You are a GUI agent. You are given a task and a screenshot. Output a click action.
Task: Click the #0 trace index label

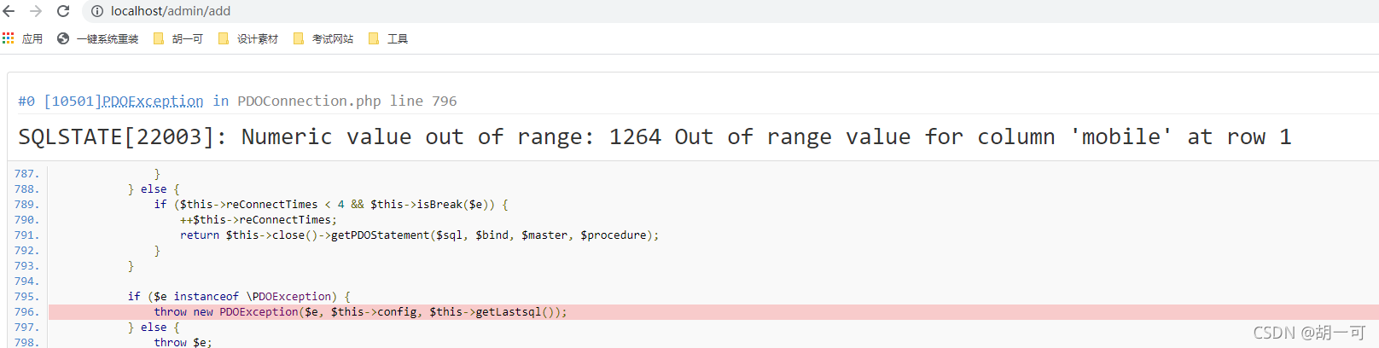pos(26,101)
